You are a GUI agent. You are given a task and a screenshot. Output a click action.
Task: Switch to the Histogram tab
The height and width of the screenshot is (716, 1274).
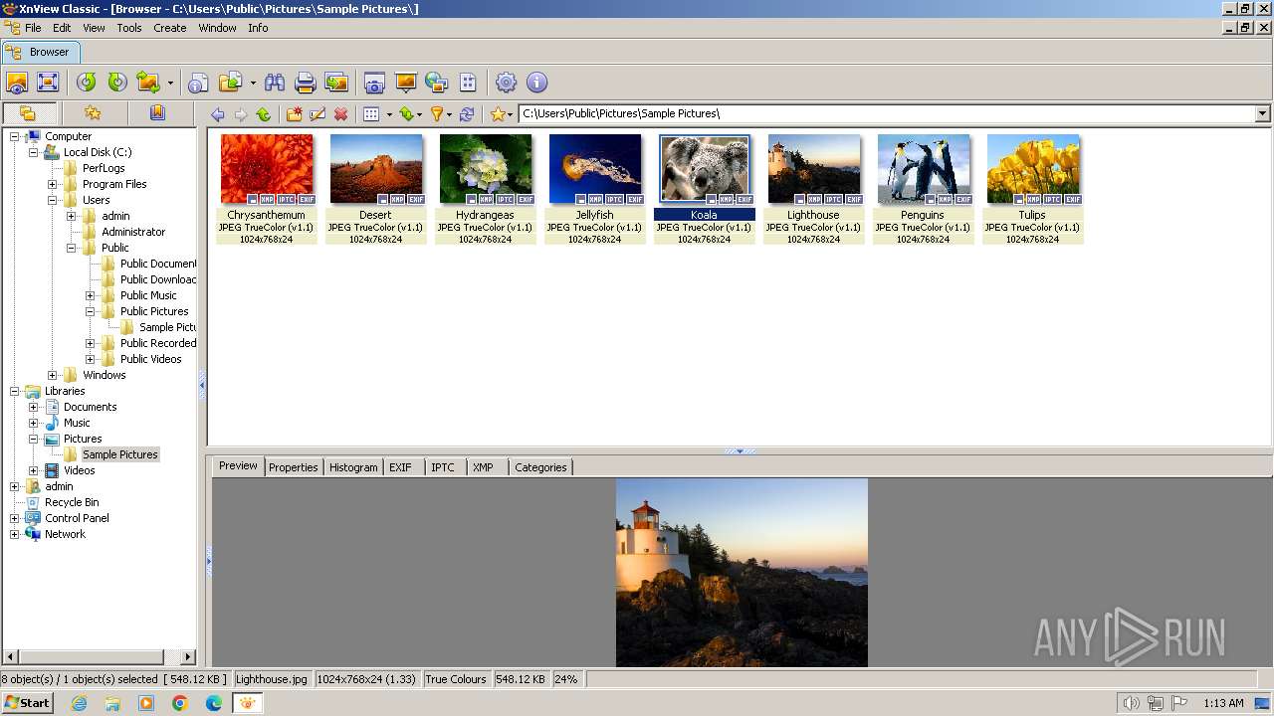[x=353, y=467]
